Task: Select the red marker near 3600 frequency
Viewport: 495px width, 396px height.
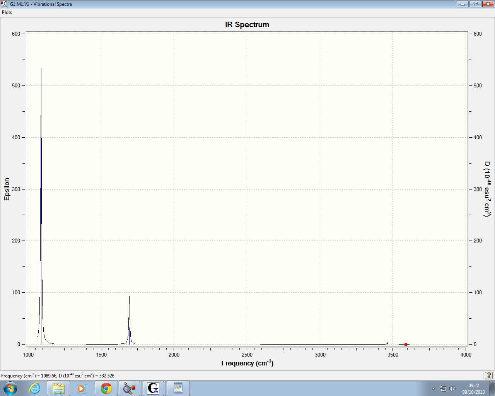Action: click(x=406, y=344)
